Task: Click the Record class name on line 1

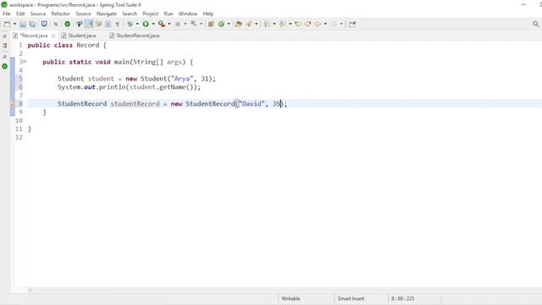Action: tap(88, 45)
